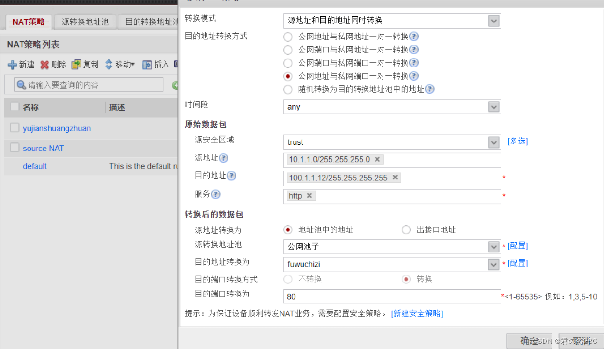Click 配置 link beside 源转换地址池
This screenshot has width=604, height=349.
point(518,245)
